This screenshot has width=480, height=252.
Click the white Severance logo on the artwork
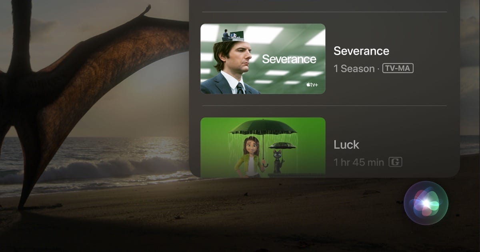[x=289, y=60]
